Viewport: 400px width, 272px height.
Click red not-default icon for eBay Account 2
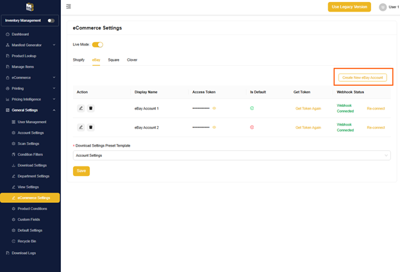[252, 127]
